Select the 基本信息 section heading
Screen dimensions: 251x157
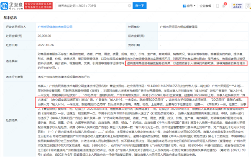[10, 17]
